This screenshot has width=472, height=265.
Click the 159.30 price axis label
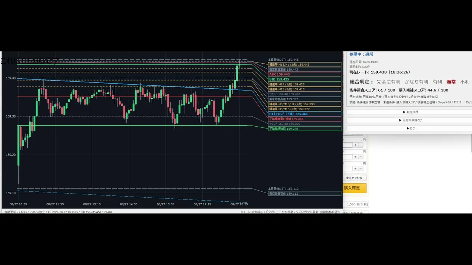11,116
